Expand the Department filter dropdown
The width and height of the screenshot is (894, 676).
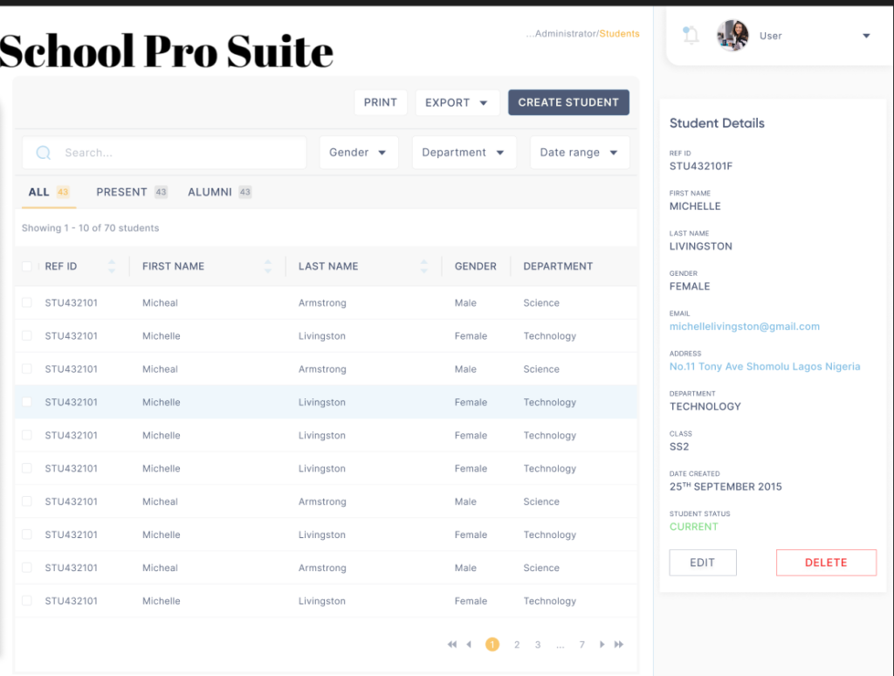point(464,152)
